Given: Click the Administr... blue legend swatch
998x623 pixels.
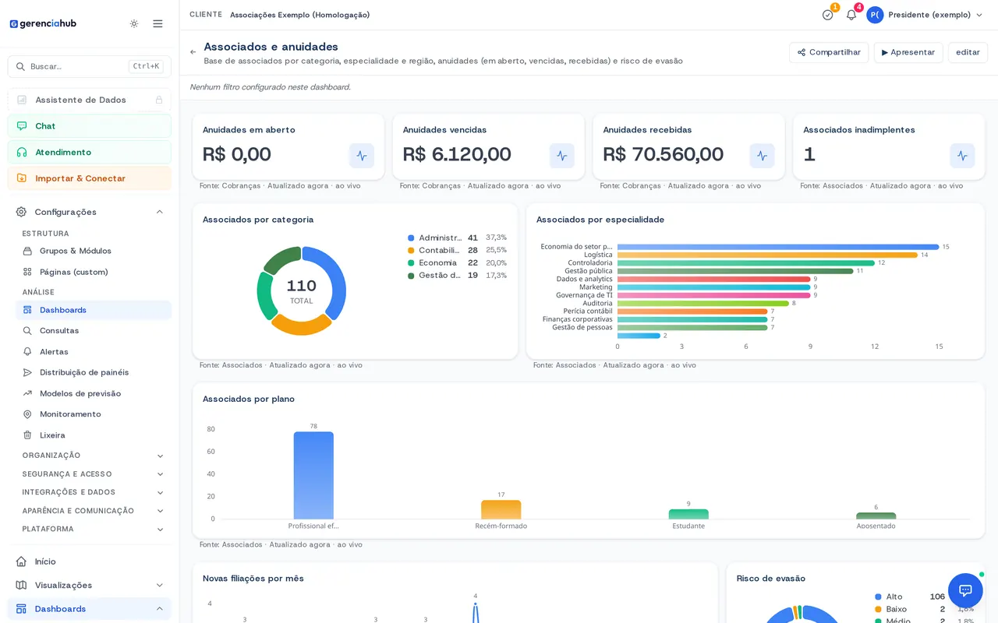Looking at the screenshot, I should pos(411,238).
